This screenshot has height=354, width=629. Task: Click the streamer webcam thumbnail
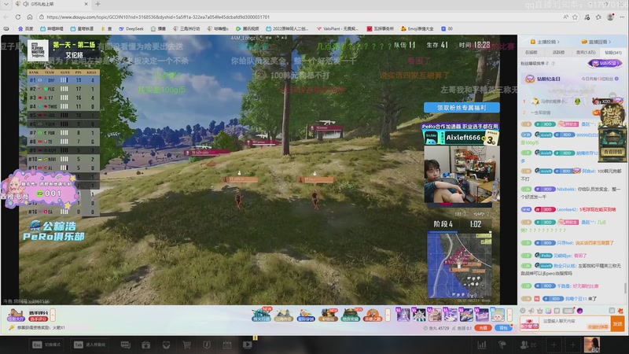(x=462, y=174)
